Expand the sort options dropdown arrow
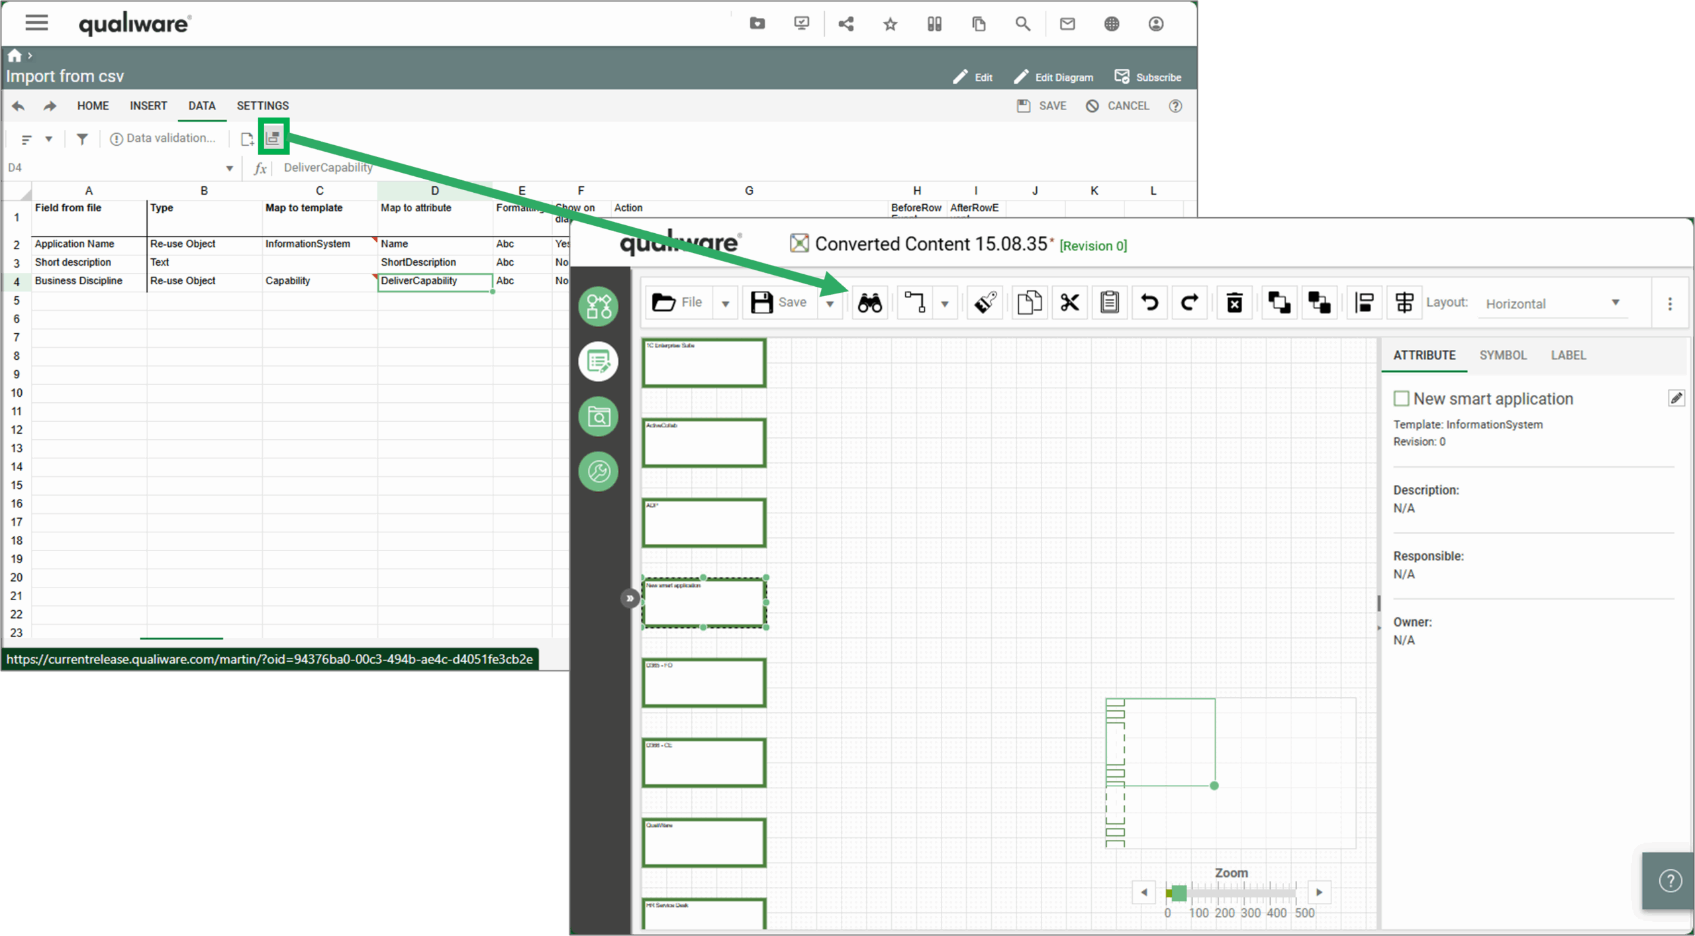 [48, 139]
